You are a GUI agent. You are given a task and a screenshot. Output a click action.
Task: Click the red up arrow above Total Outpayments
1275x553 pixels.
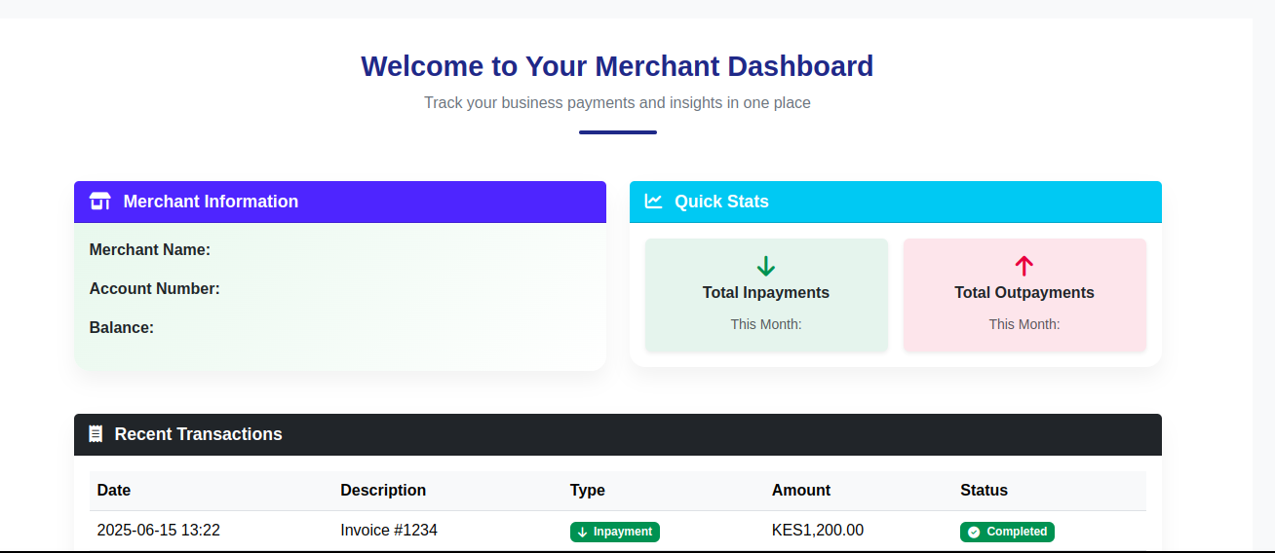click(1024, 266)
